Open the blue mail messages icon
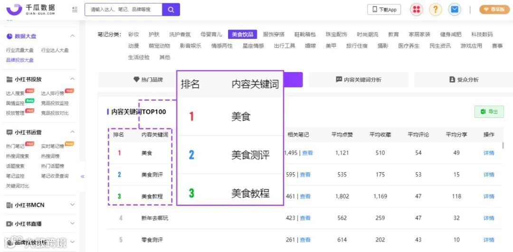 (x=454, y=10)
